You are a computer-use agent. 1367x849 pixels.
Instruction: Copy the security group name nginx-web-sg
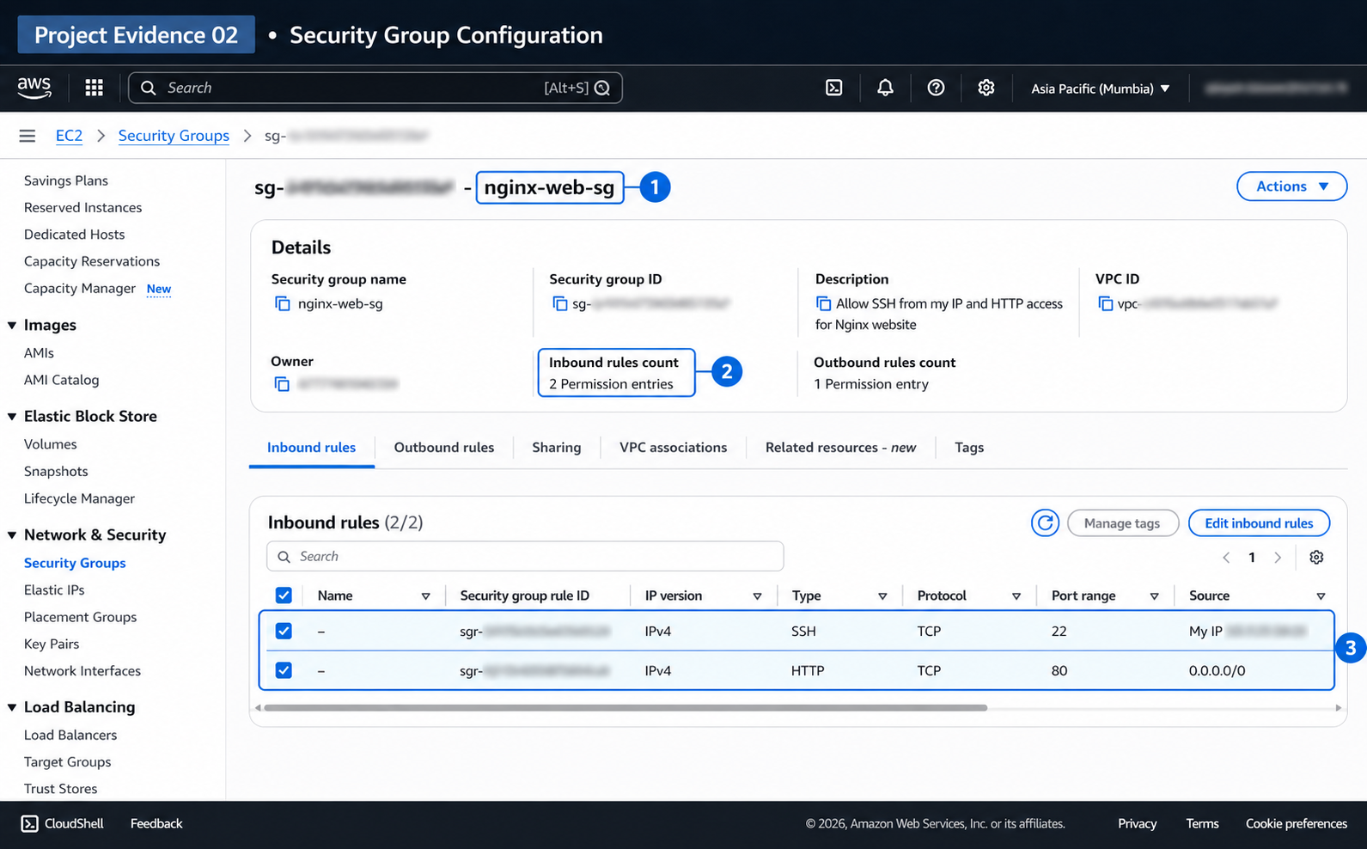pos(282,303)
